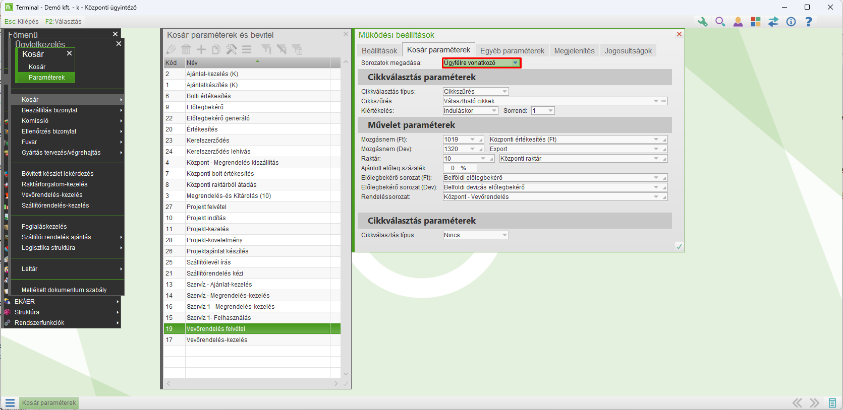843x410 pixels.
Task: Select the Bolti értékesítés row
Action: point(252,96)
